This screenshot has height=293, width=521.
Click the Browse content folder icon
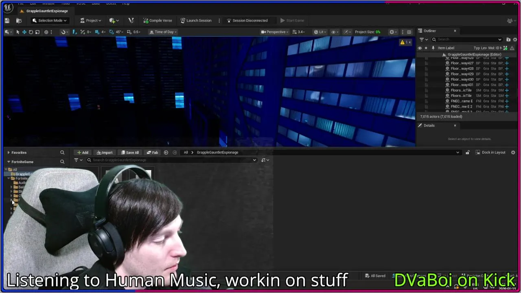pyautogui.click(x=19, y=20)
